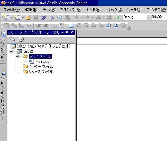167x141 pixels.
Task: Open the 編集(E) menu
Action: point(31,10)
